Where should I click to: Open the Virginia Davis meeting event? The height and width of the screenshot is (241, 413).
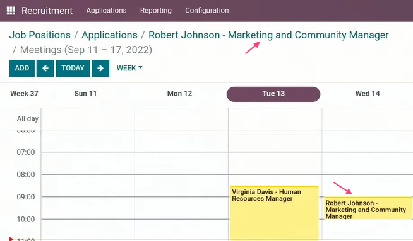(274, 213)
